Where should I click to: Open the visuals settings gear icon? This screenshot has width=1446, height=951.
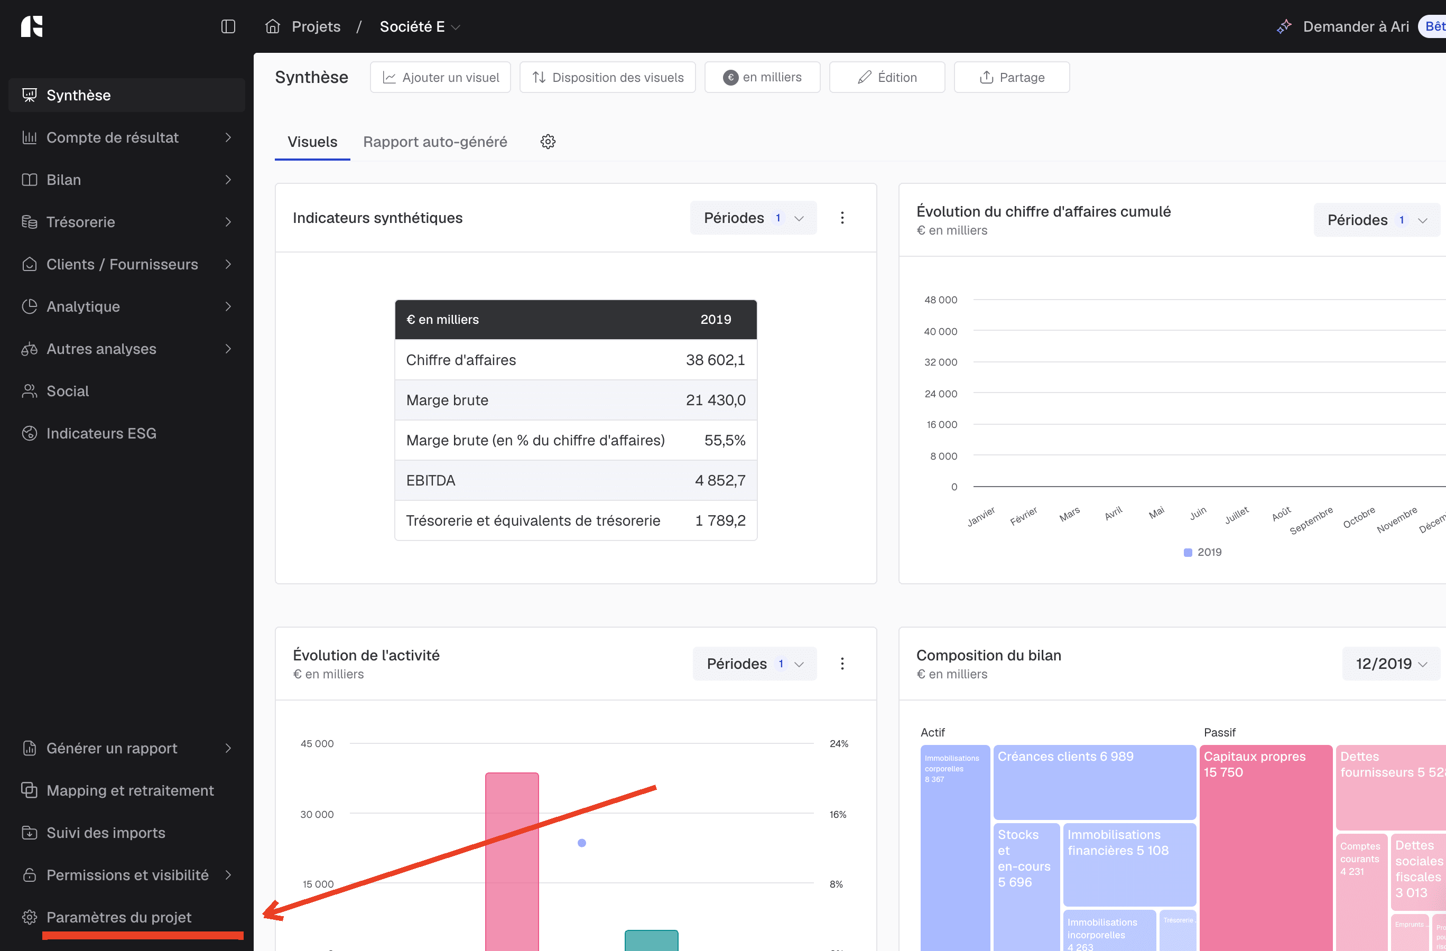click(x=548, y=142)
